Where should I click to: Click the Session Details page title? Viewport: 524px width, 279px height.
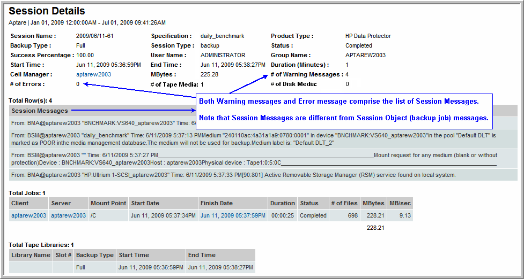tap(47, 11)
